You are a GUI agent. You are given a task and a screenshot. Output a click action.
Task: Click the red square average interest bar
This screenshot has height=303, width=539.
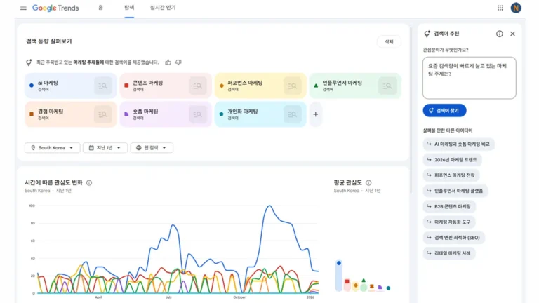(347, 285)
